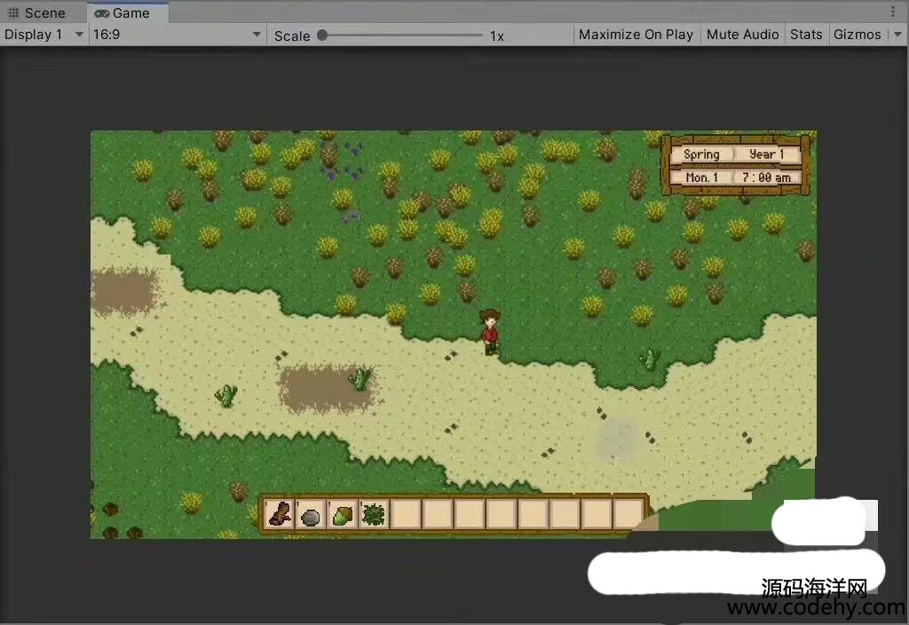
Task: Click the Spring season label
Action: coord(701,154)
